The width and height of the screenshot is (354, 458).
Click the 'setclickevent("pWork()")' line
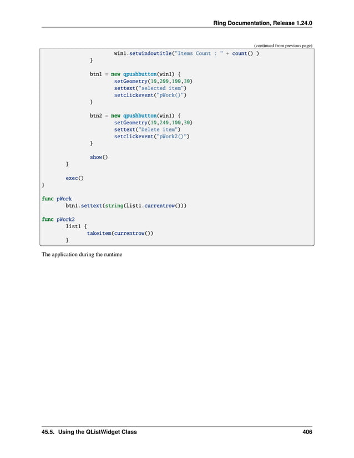point(150,95)
